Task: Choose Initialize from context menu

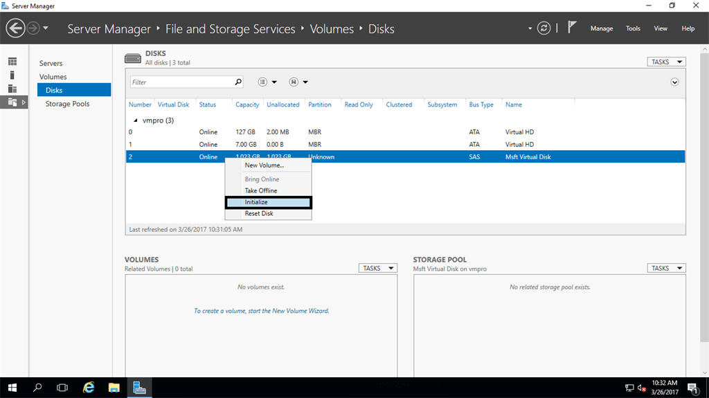Action: tap(268, 202)
